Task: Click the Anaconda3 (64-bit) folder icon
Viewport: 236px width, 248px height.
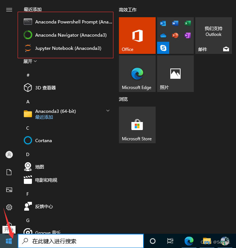Action: (x=28, y=114)
